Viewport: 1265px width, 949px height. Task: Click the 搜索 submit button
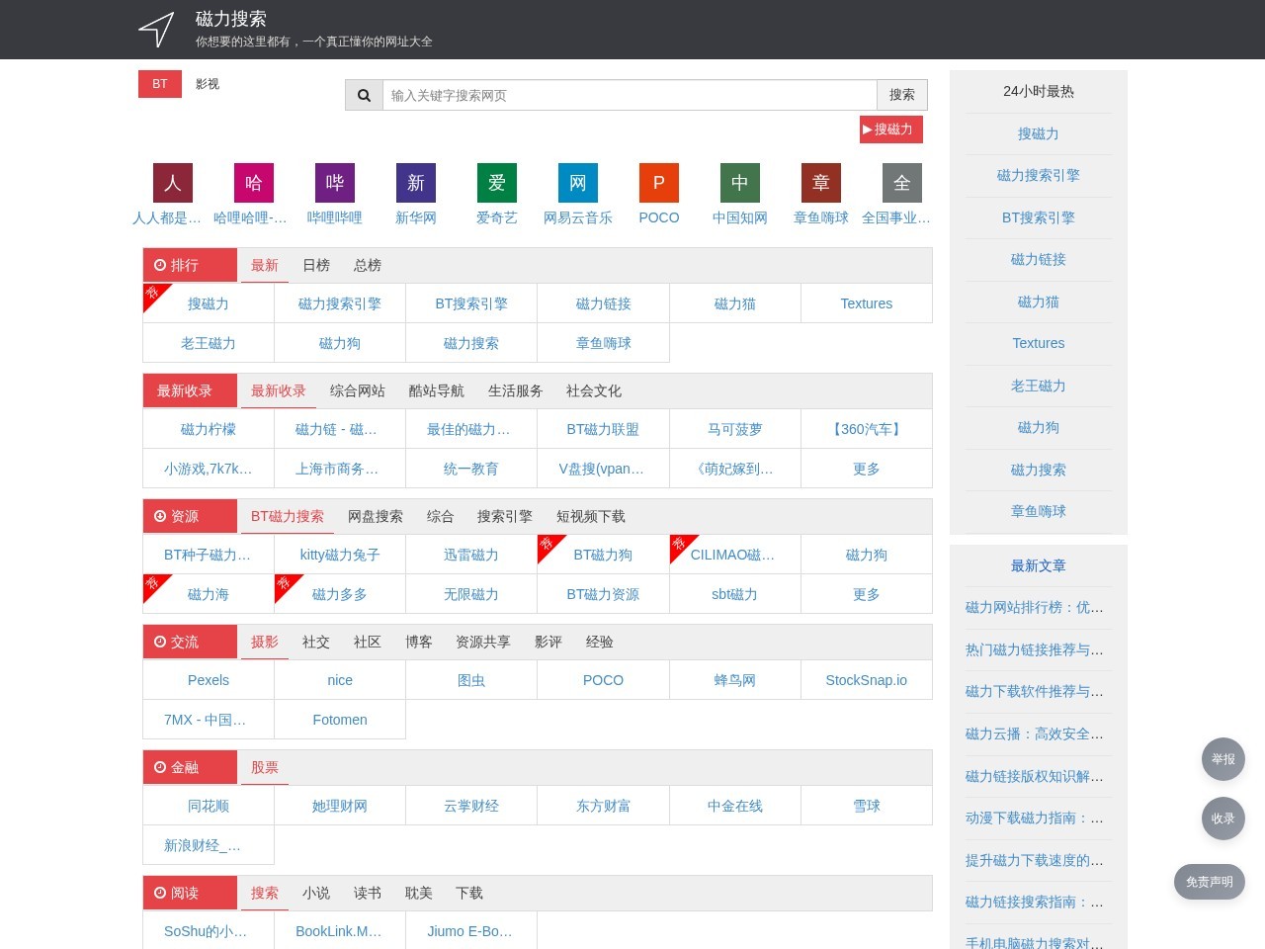pyautogui.click(x=902, y=95)
